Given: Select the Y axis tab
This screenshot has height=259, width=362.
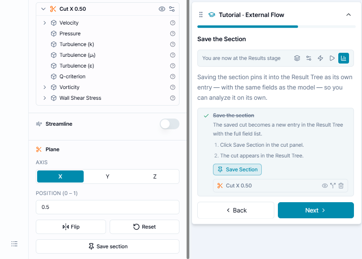Looking at the screenshot, I should (107, 177).
